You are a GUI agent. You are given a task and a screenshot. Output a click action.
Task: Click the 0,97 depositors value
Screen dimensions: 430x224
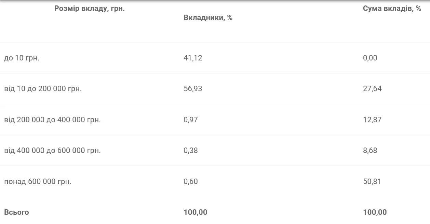tap(191, 120)
